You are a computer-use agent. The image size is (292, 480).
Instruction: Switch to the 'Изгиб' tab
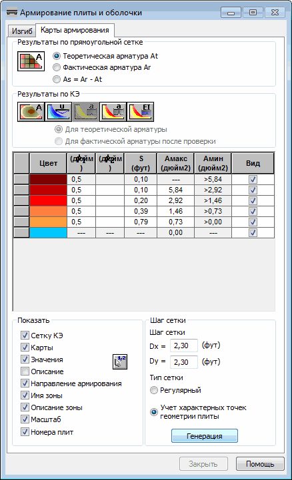coord(22,31)
